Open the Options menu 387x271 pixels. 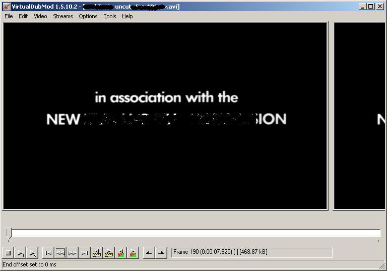[x=88, y=16]
